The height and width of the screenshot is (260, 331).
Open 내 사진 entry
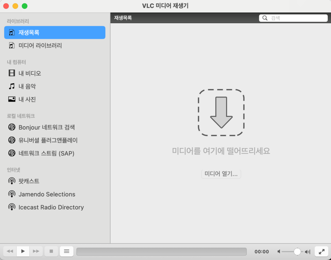(55, 99)
